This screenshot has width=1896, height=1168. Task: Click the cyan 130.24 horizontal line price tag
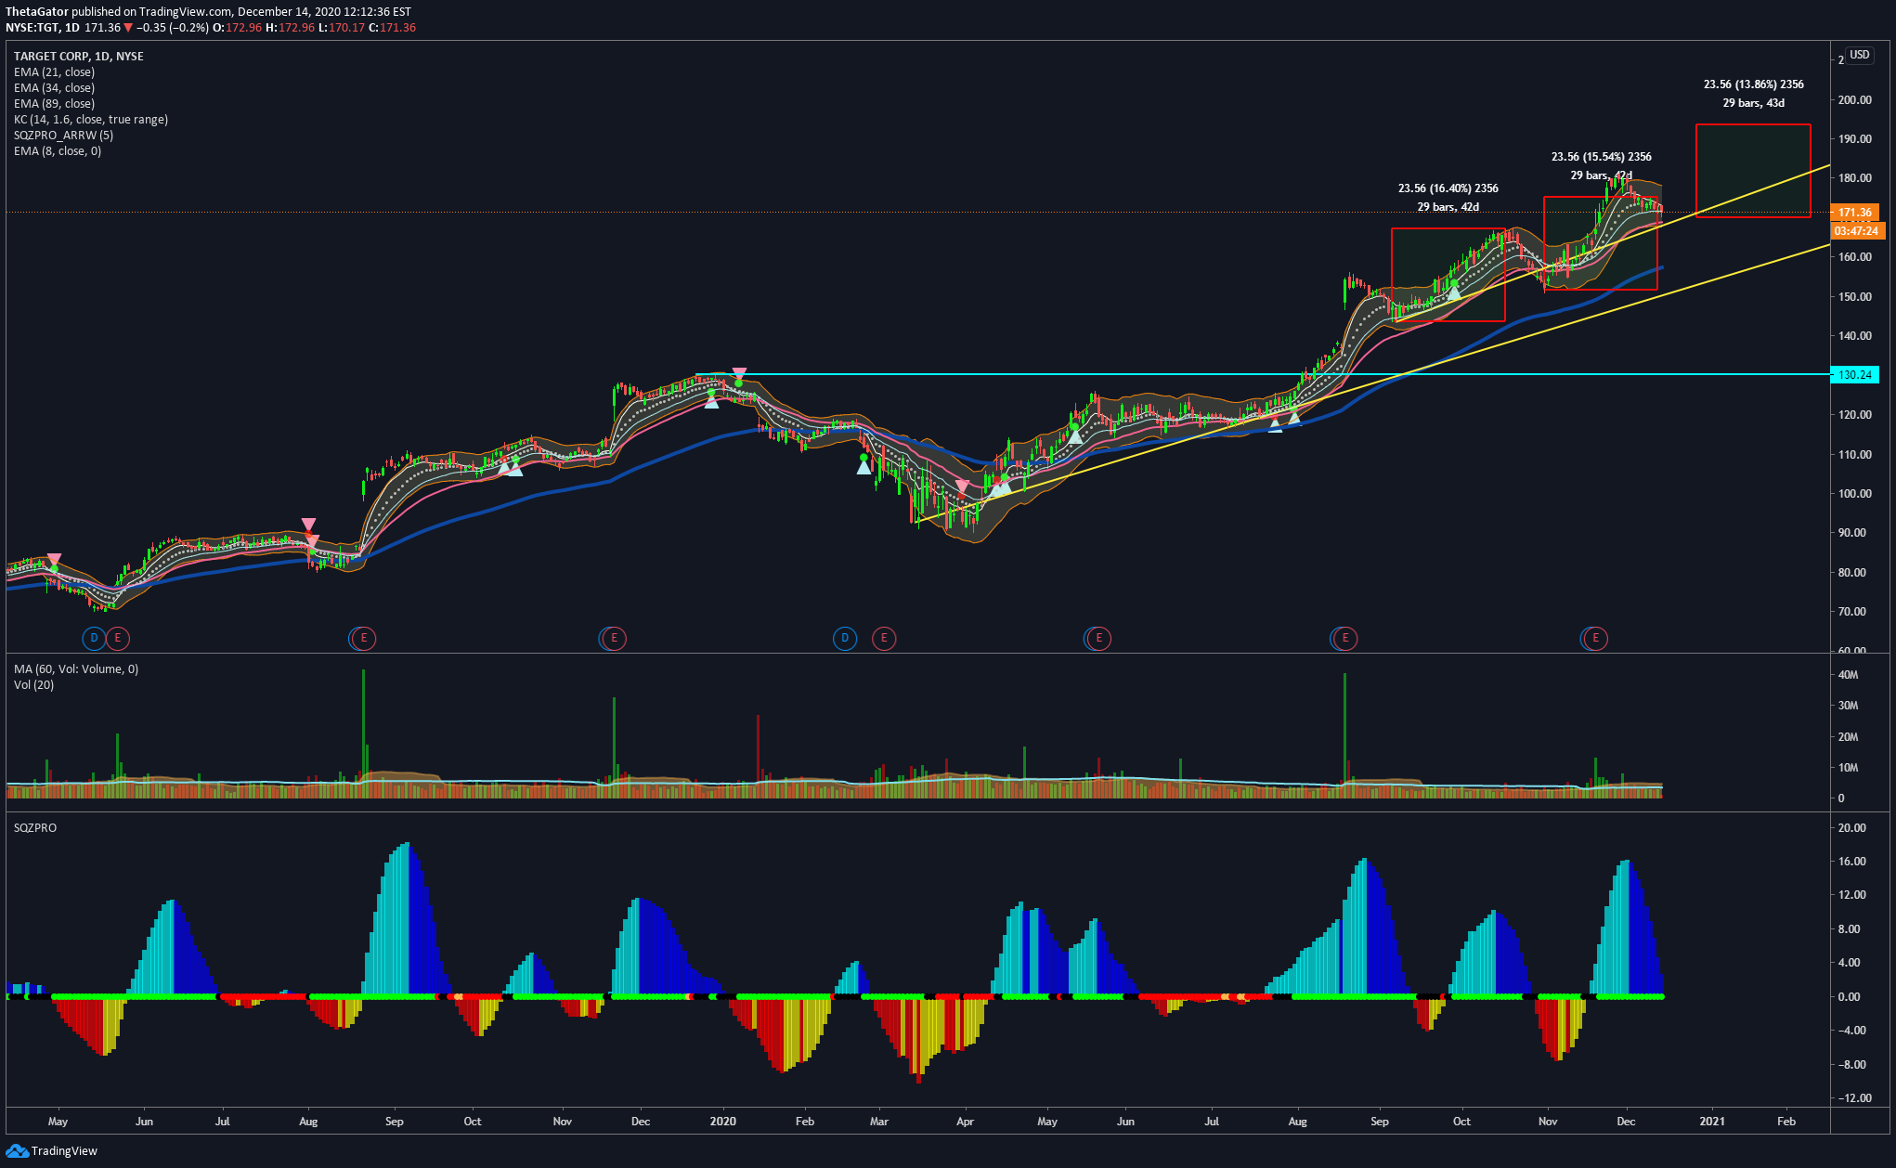pyautogui.click(x=1855, y=375)
